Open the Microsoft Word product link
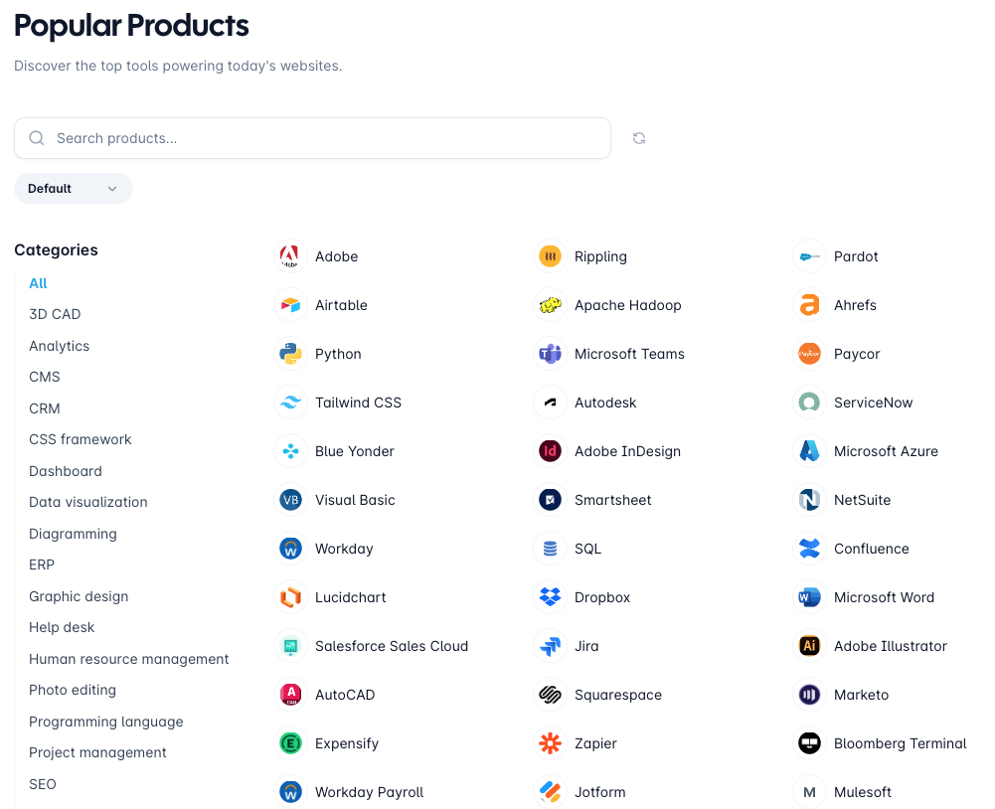 coord(884,597)
